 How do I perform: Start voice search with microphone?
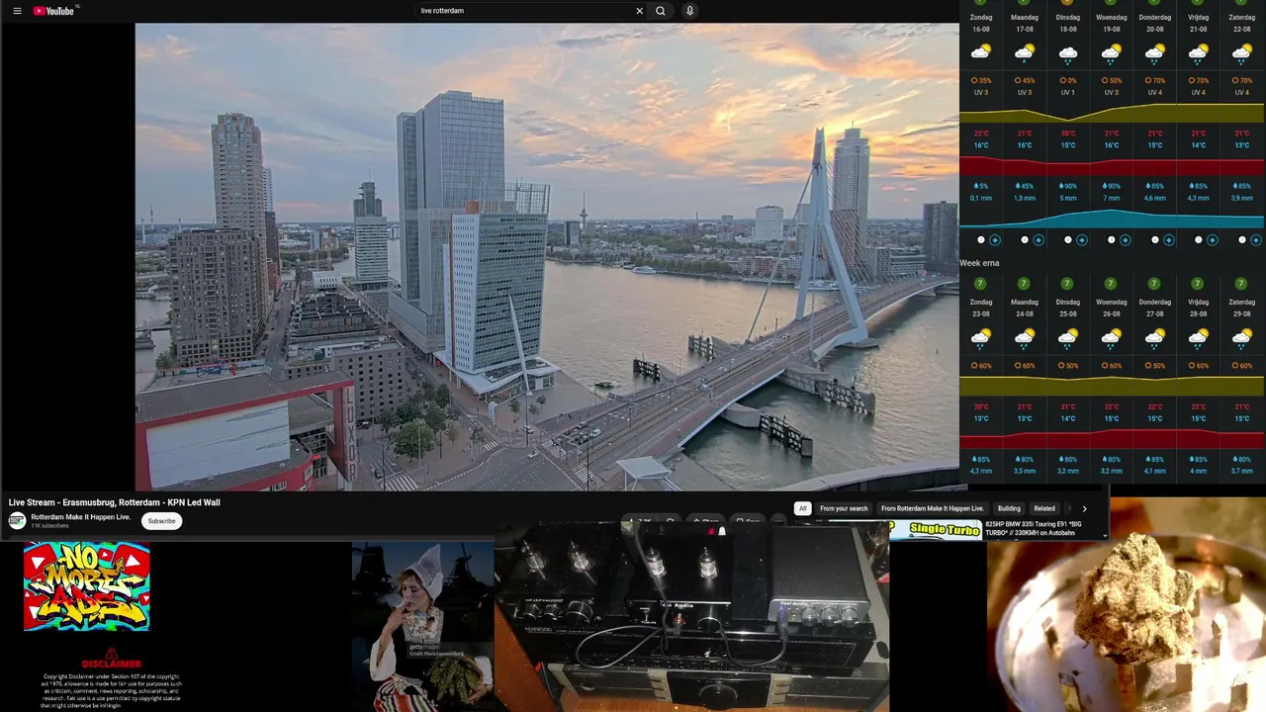pos(689,11)
